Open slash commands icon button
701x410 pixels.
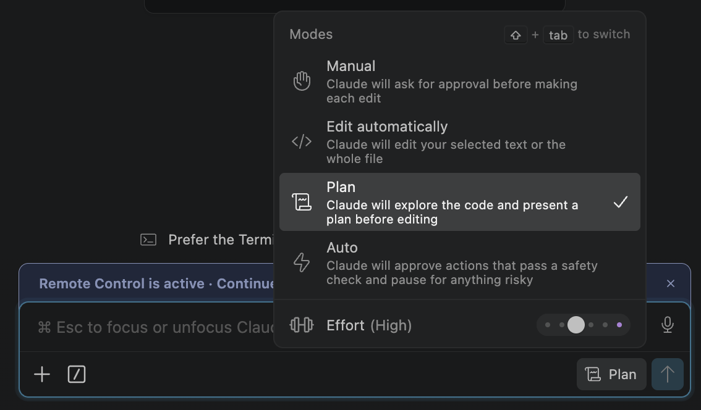(77, 374)
